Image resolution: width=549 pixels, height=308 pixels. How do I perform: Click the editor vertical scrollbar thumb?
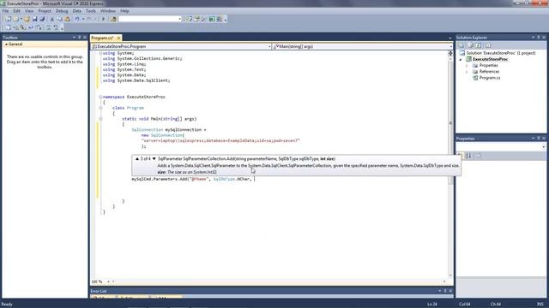coord(450,123)
